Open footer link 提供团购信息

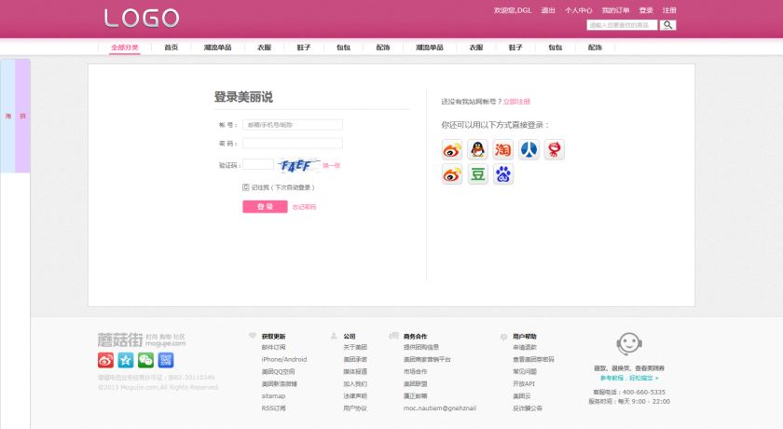coord(421,347)
